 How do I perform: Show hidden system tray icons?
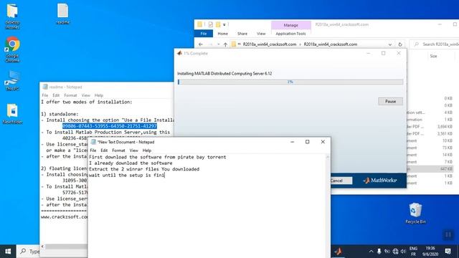point(371,252)
